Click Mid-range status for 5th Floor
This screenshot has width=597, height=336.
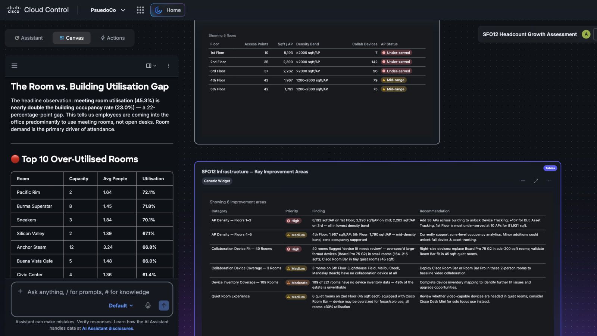(394, 89)
